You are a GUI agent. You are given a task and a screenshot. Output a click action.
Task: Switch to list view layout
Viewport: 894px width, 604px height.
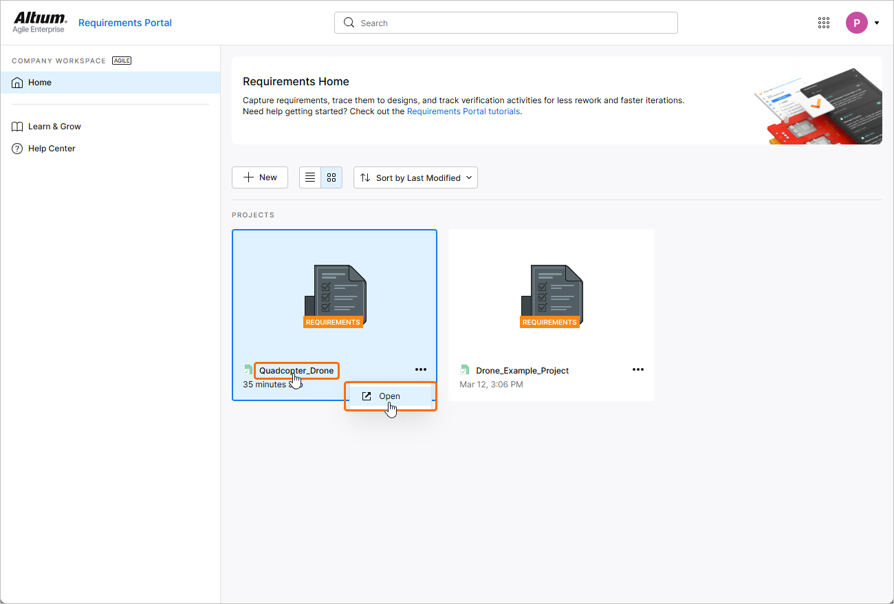tap(310, 177)
